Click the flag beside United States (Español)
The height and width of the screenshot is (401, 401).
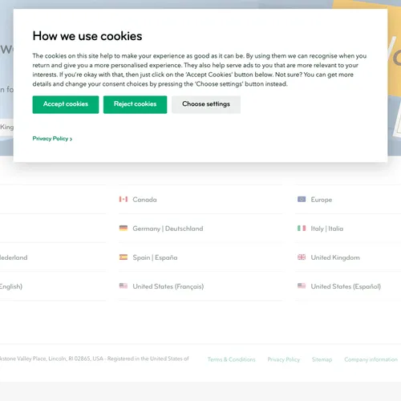[x=302, y=286]
